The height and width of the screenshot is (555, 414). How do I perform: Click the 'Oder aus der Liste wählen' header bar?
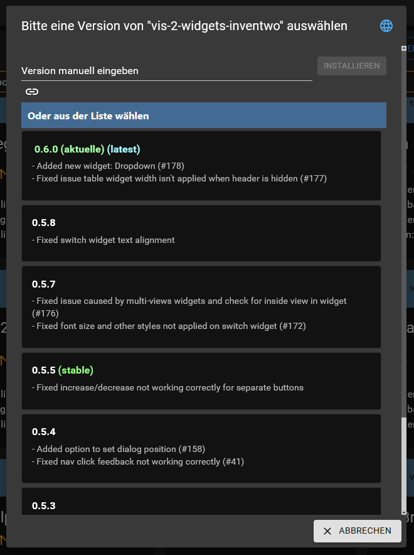(203, 115)
